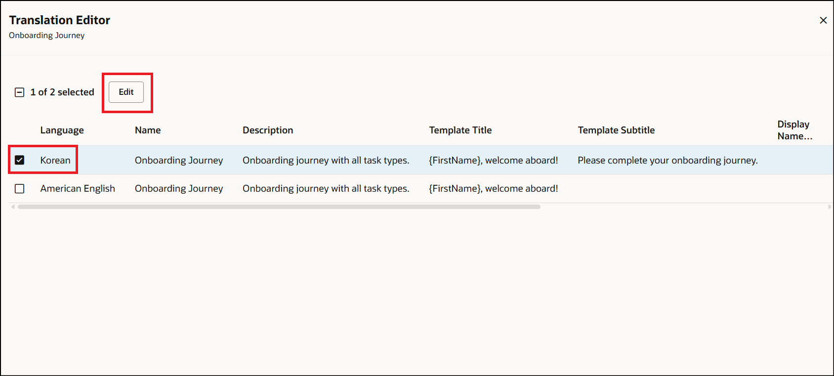834x376 pixels.
Task: Select the American English row
Action: click(x=78, y=188)
